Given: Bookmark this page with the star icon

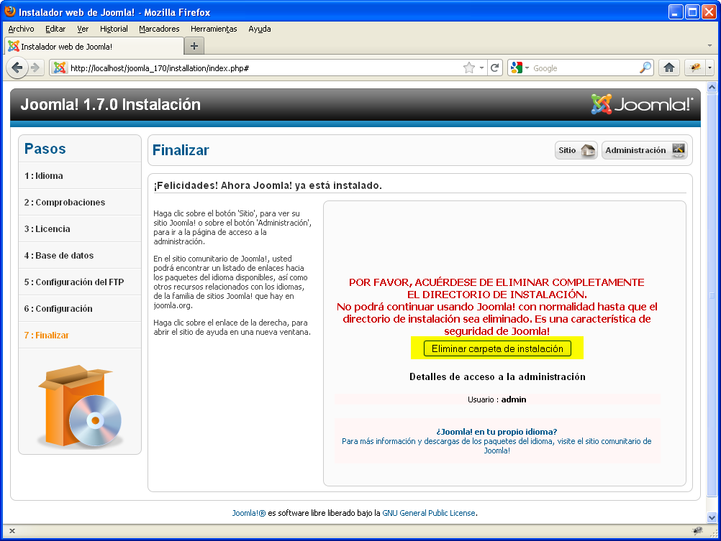Looking at the screenshot, I should point(468,68).
